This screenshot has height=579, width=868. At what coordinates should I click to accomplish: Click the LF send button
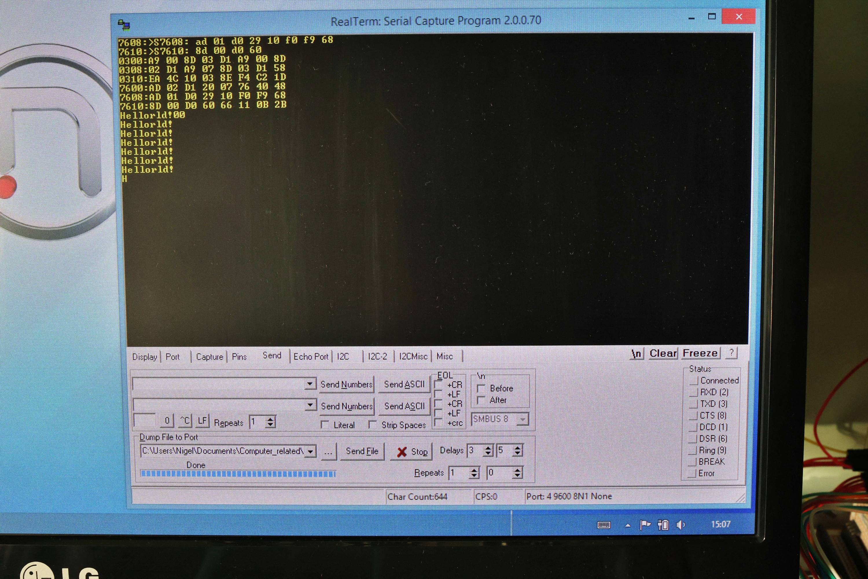click(x=202, y=421)
